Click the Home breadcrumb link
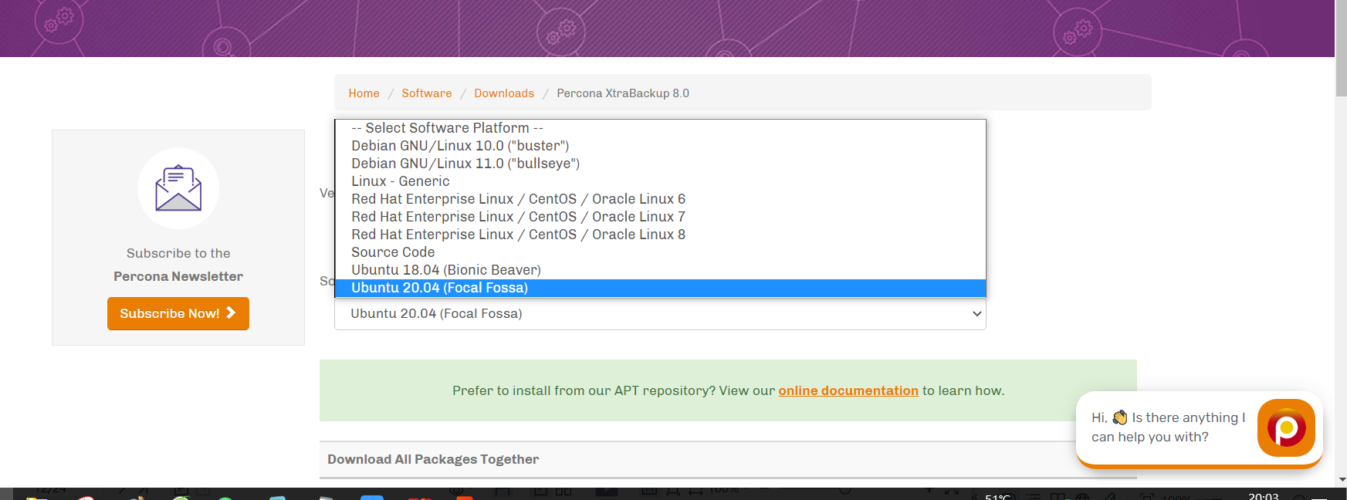Viewport: 1347px width, 500px height. (364, 93)
